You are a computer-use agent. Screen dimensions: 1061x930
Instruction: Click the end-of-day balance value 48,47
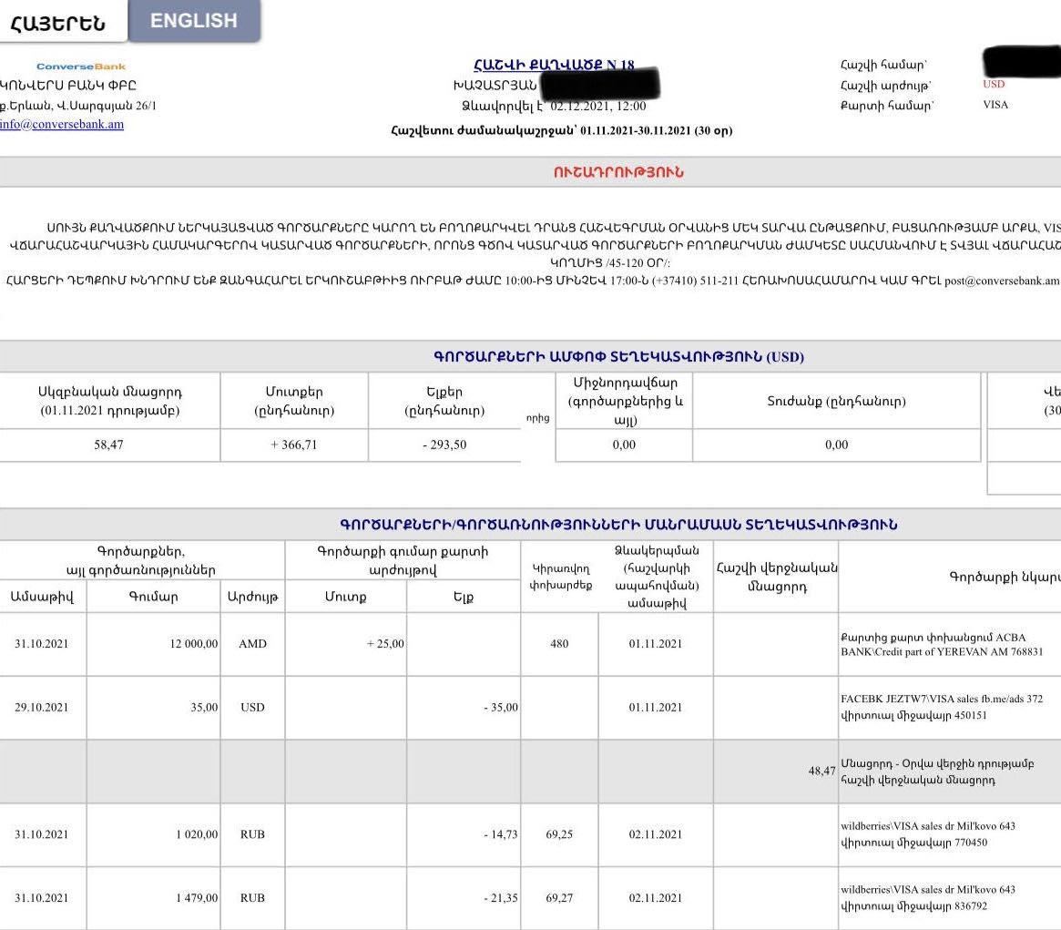(x=821, y=771)
